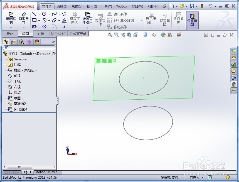Select the Rectangle sketch tool
This screenshot has height=182, width=239.
point(34,20)
